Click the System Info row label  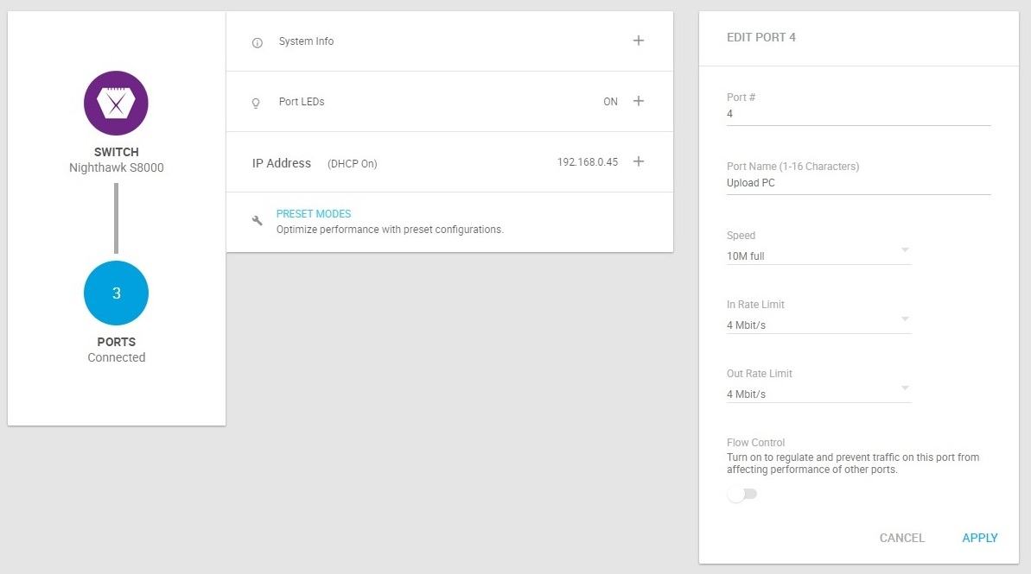tap(306, 41)
